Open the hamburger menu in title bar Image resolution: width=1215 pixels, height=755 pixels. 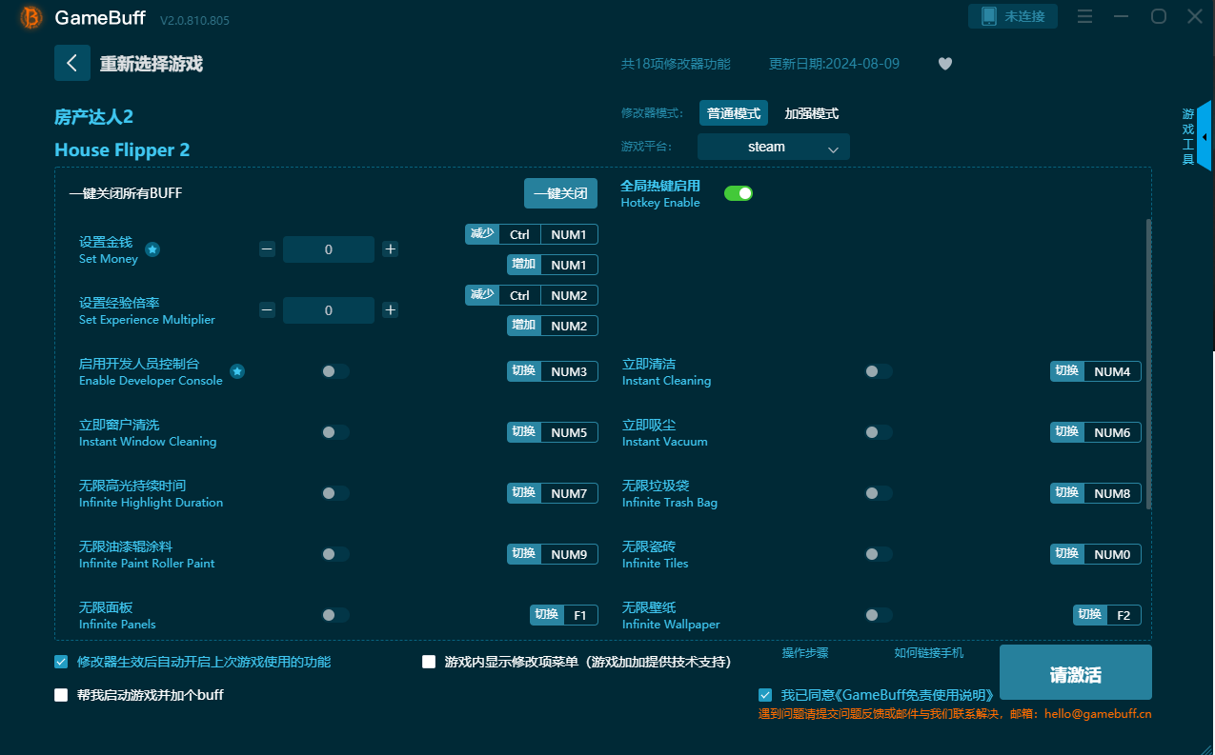coord(1084,17)
